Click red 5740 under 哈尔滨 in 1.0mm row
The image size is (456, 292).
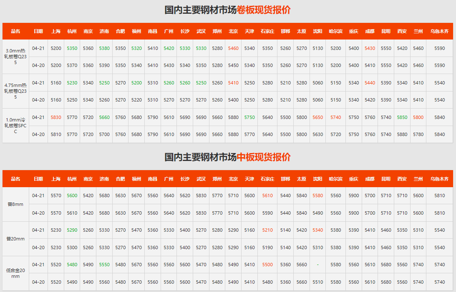335,117
